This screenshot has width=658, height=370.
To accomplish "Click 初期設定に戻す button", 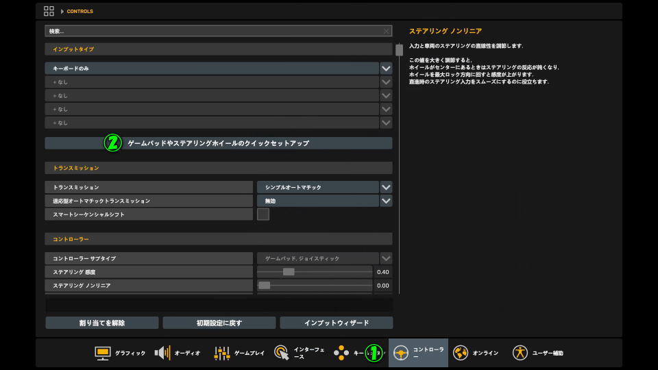I will click(x=219, y=323).
